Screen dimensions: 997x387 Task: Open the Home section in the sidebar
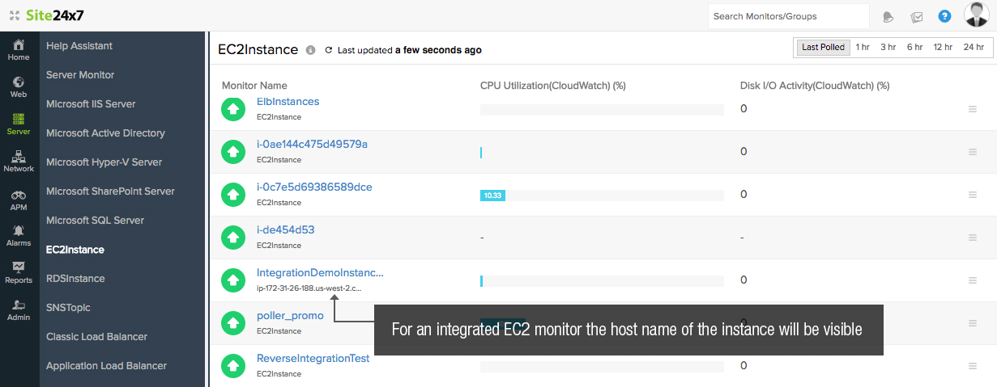coord(18,49)
